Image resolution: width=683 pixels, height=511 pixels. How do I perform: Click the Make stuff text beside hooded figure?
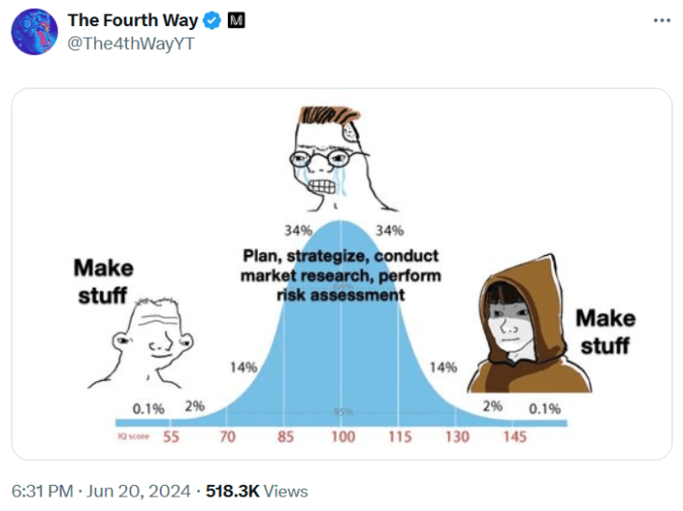[x=604, y=331]
